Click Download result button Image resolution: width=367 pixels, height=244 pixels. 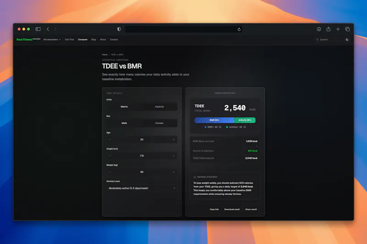point(232,210)
